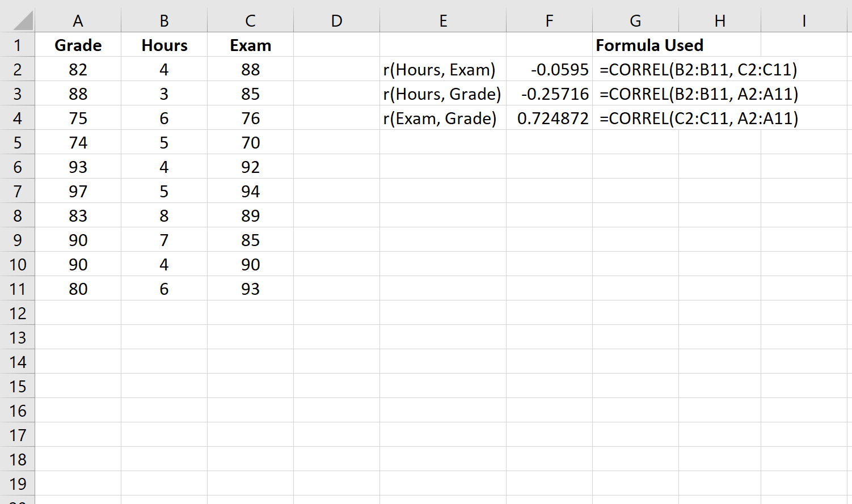Select row 2 header
Screen dimensions: 852x504
(x=18, y=69)
